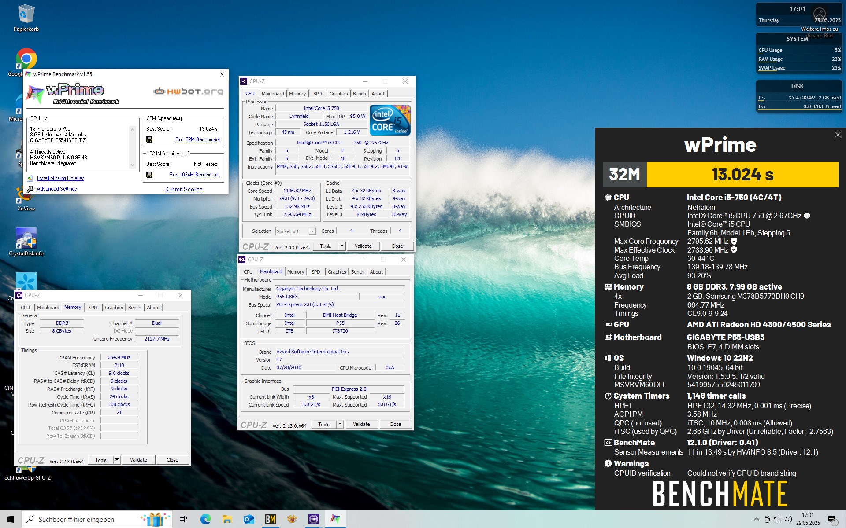The image size is (846, 528).
Task: Click the Install Missing Libraries link
Action: click(60, 178)
